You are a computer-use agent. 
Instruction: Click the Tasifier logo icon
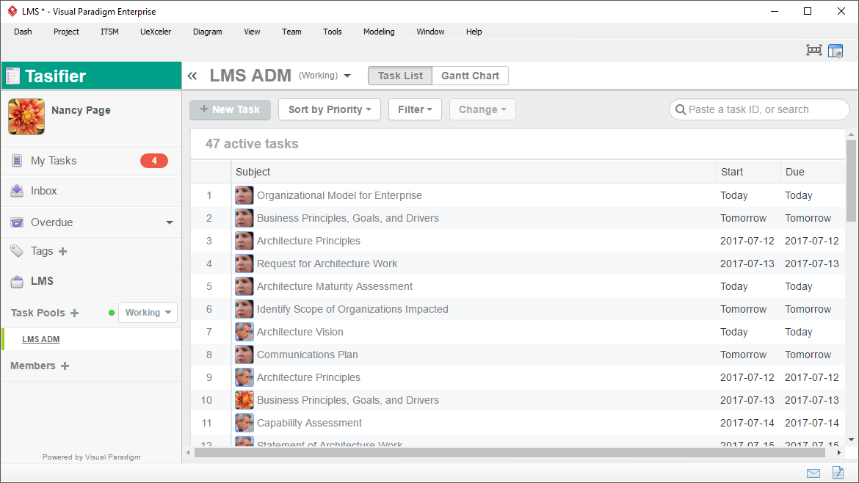13,76
